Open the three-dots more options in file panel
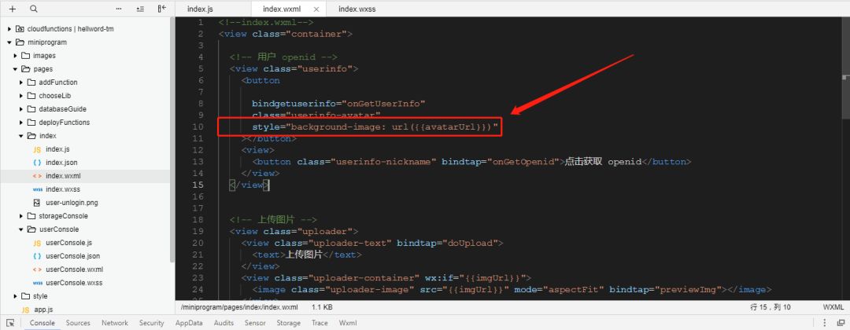 [119, 9]
